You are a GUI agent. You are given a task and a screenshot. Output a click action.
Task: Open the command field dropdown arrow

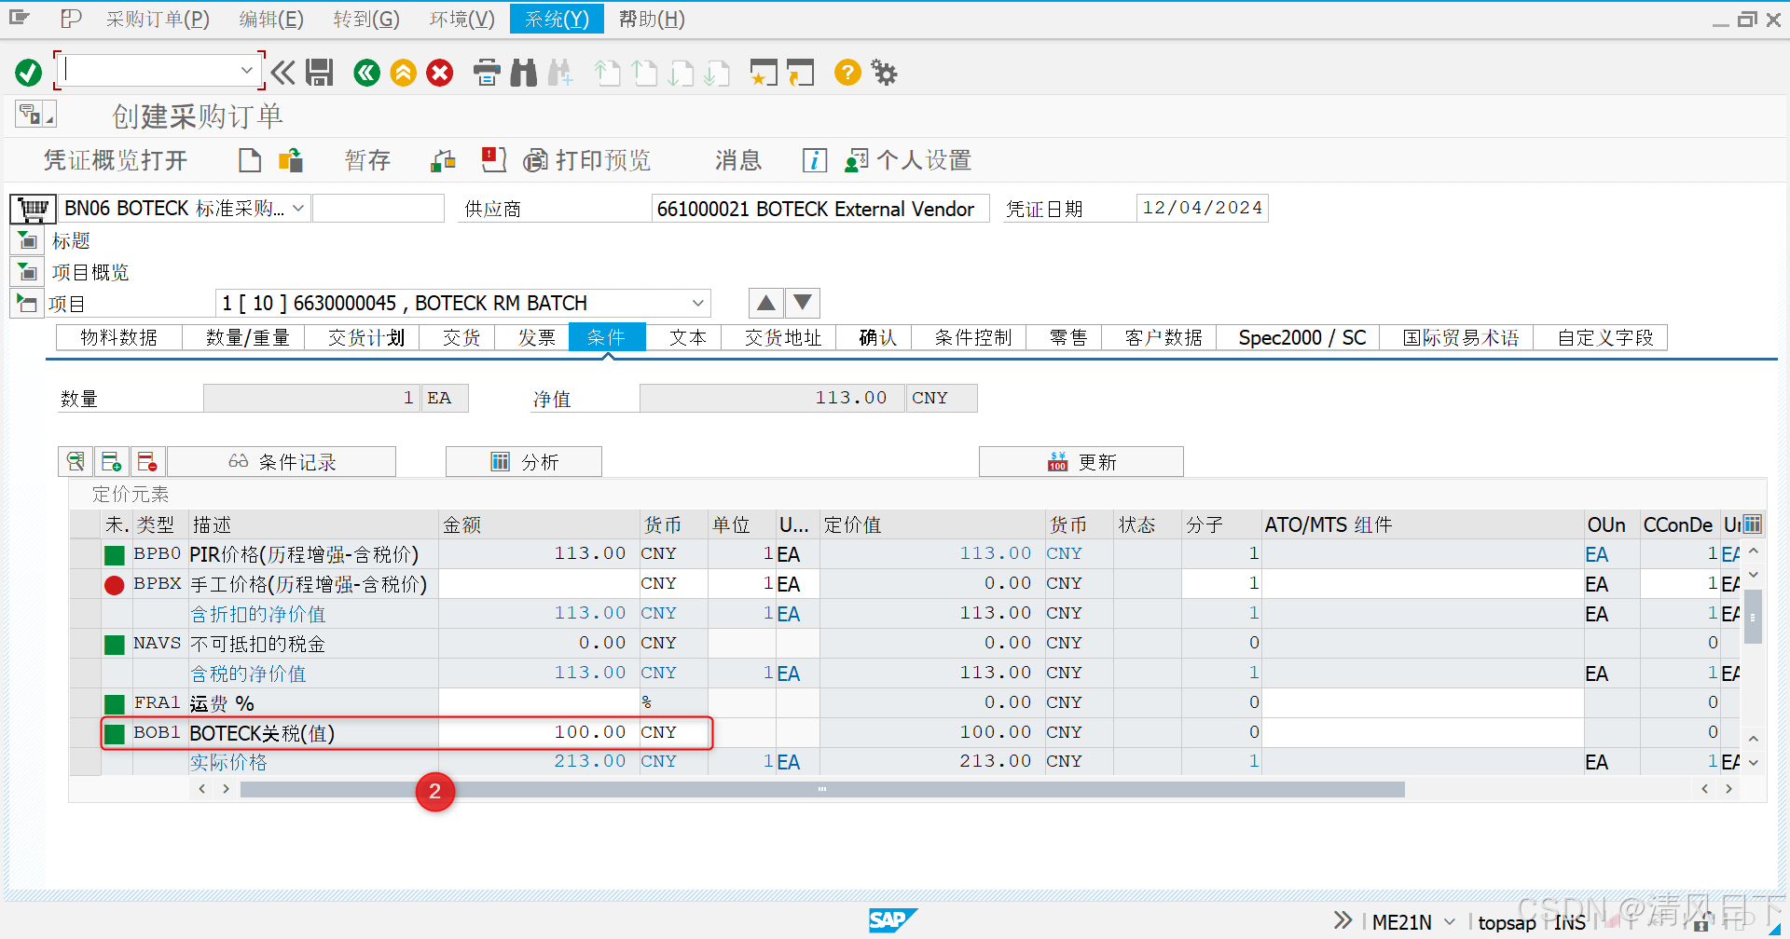click(x=246, y=70)
